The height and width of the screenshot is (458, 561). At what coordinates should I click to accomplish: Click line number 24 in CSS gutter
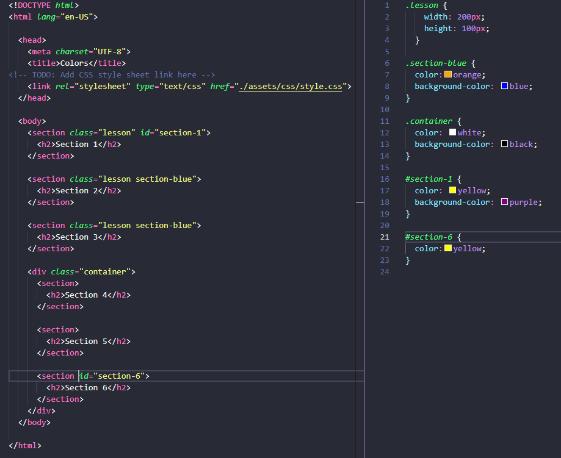point(385,272)
